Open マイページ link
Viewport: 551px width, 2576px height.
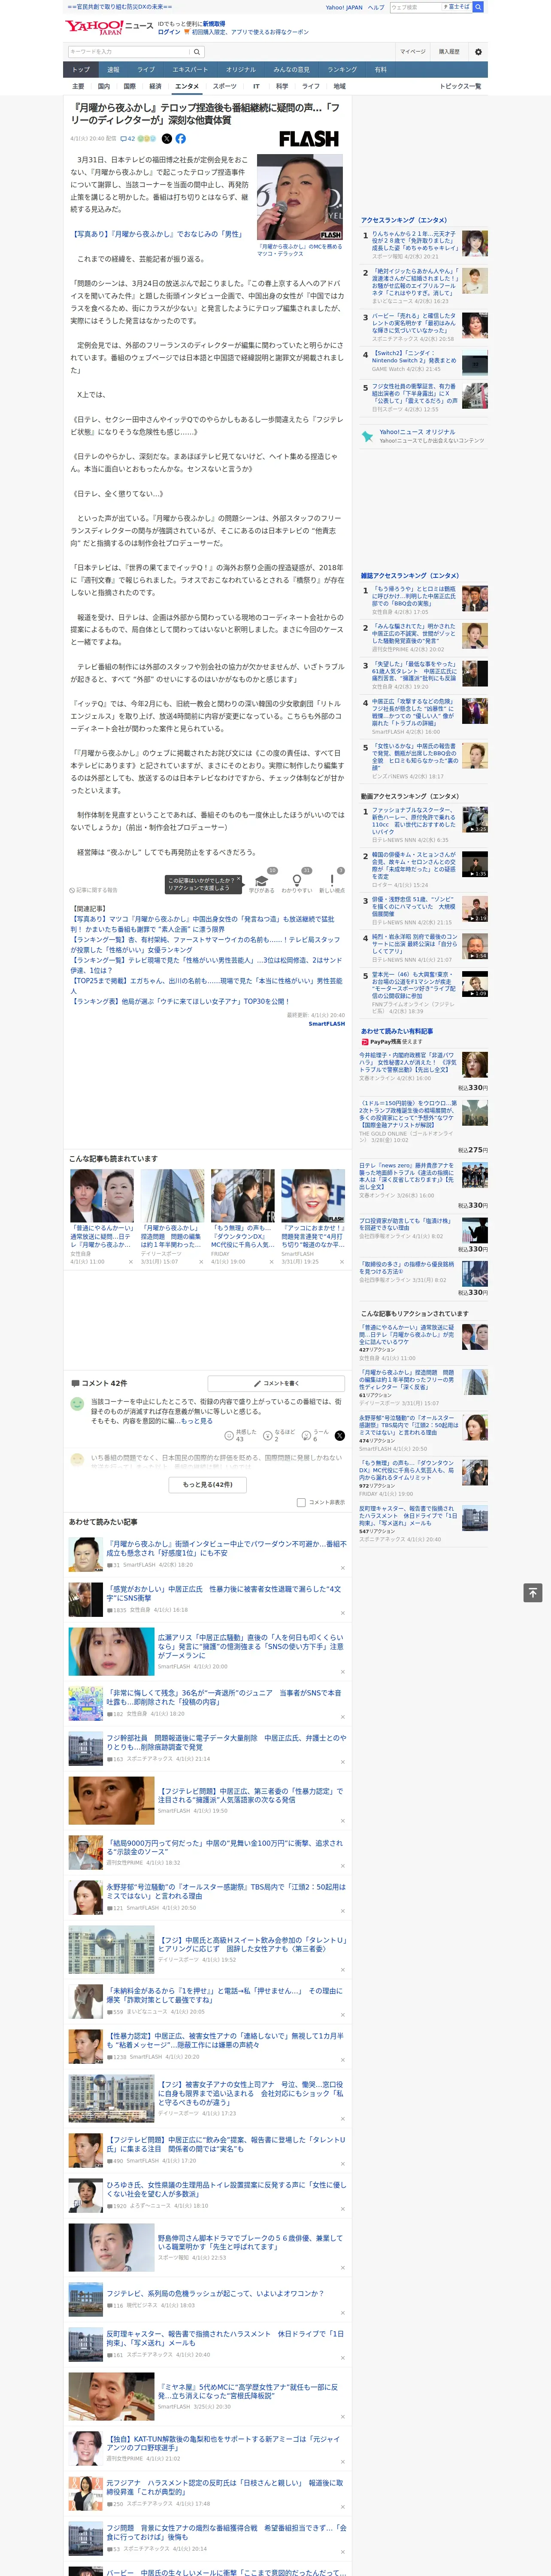412,51
